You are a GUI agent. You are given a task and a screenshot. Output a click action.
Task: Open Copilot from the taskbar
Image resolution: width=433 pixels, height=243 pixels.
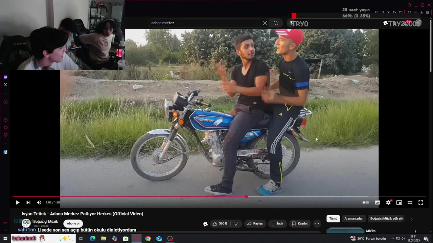pos(115,239)
